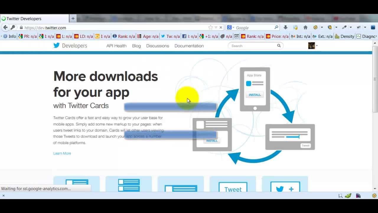Screen dimensions: 378x213
Task: Click the Tw: n/a tweets counter
Action: tap(170, 36)
